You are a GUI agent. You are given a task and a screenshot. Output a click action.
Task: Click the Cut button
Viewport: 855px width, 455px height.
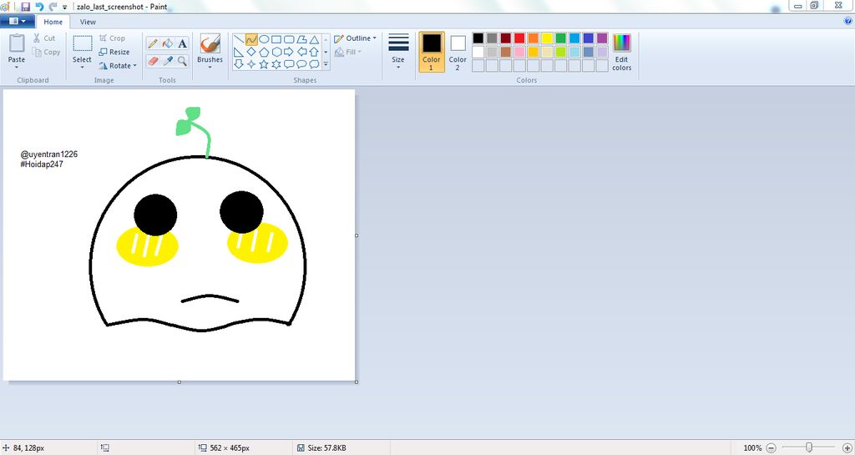[43, 38]
